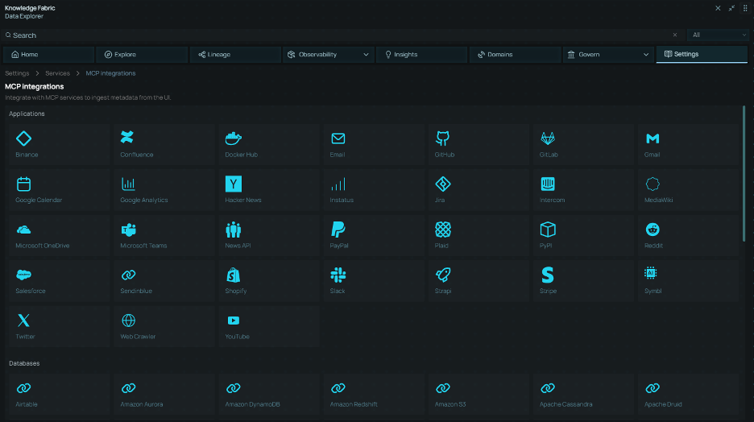Image resolution: width=754 pixels, height=422 pixels.
Task: Open the Shopify integration icon
Action: click(x=233, y=275)
